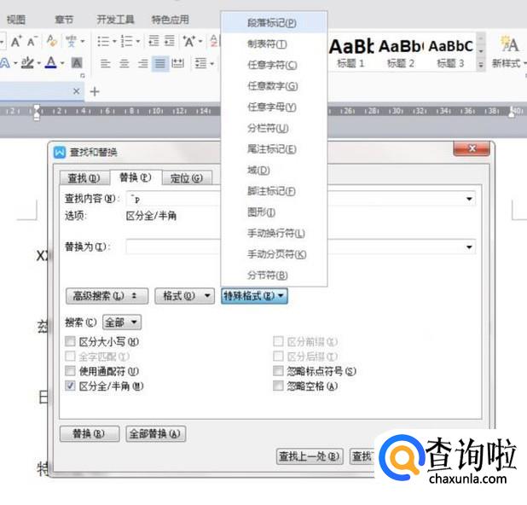This screenshot has width=527, height=505.
Task: Select 任意字母(Y) from the menu
Action: tap(274, 107)
